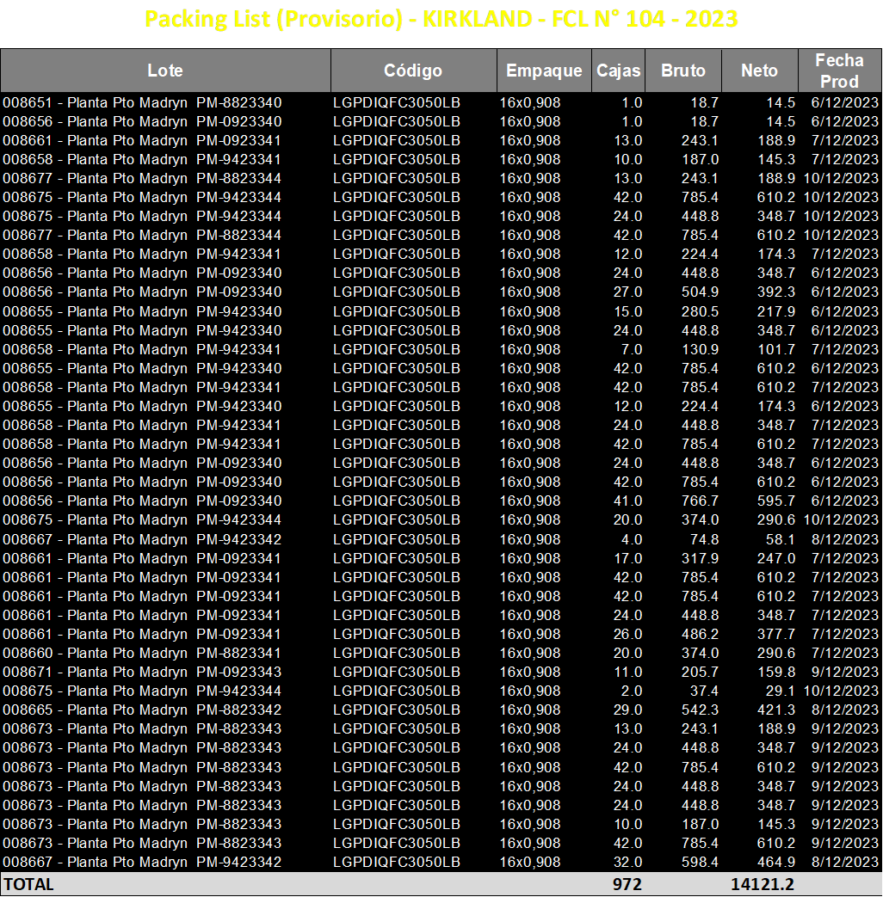Select the Bruto column header
Image resolution: width=883 pixels, height=897 pixels.
[x=683, y=71]
